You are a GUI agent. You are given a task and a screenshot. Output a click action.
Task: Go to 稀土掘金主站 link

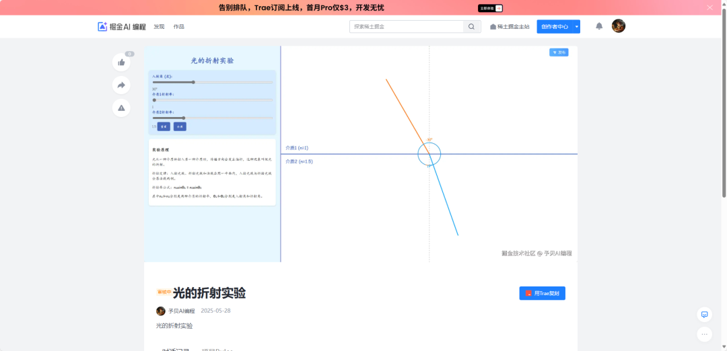coord(510,27)
